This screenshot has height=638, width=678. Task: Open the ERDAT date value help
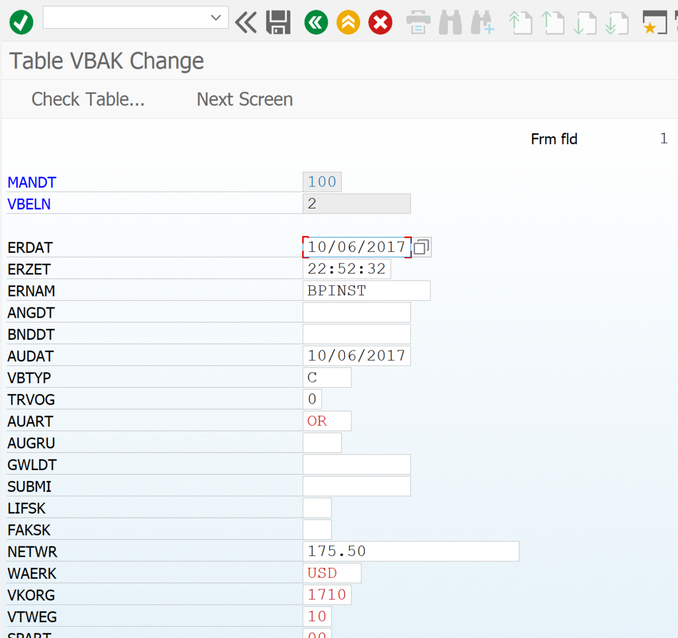[421, 248]
